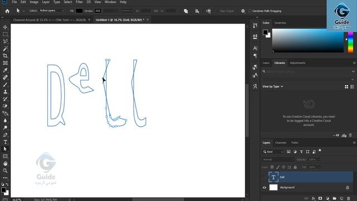Image resolution: width=357 pixels, height=201 pixels.
Task: Open the Character panel icon
Action: [255, 48]
